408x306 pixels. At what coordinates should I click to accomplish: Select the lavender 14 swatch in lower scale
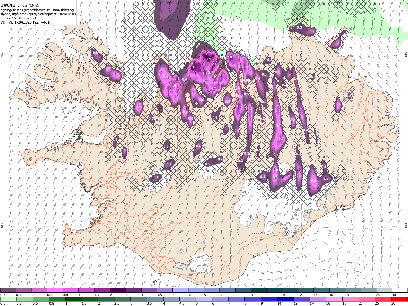coord(318,299)
